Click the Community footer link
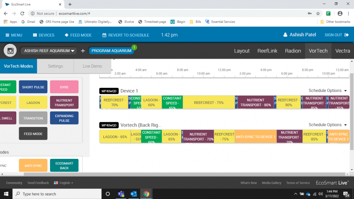The image size is (354, 199). point(14,183)
